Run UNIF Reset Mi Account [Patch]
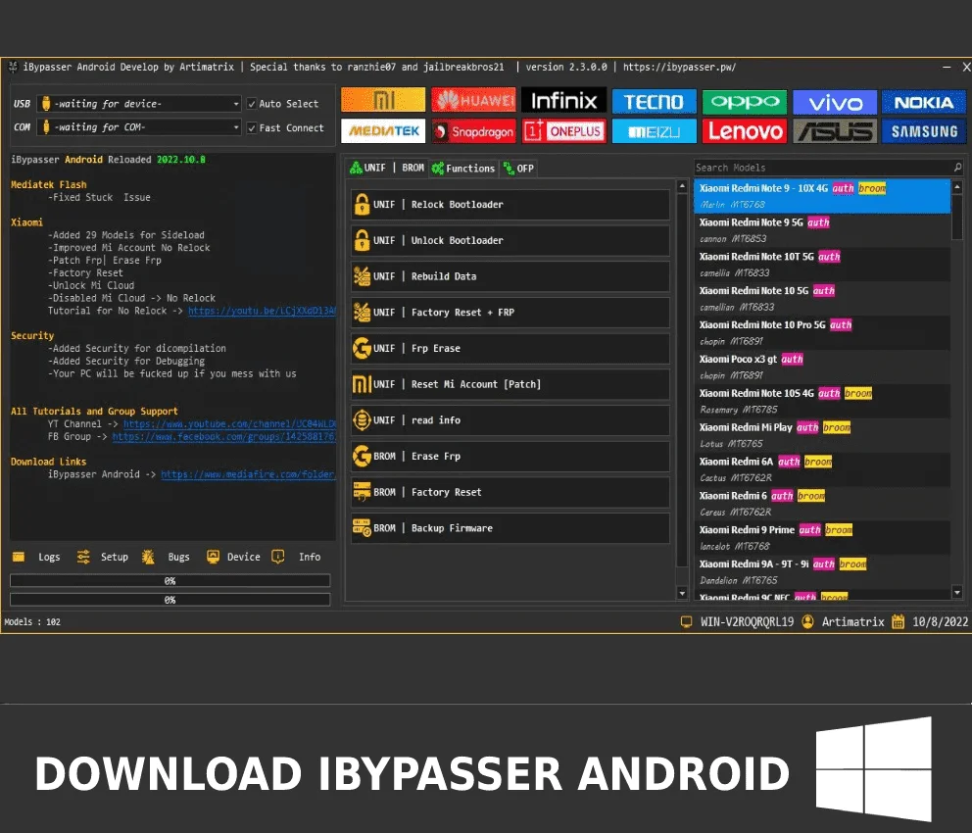 pos(510,384)
